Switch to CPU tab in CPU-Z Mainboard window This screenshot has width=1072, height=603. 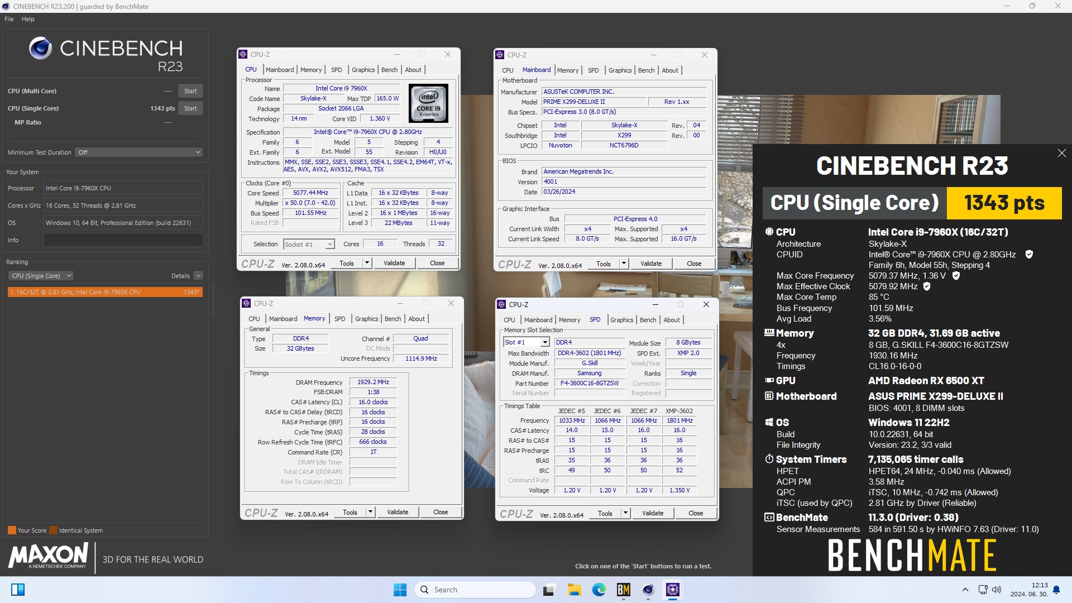508,70
